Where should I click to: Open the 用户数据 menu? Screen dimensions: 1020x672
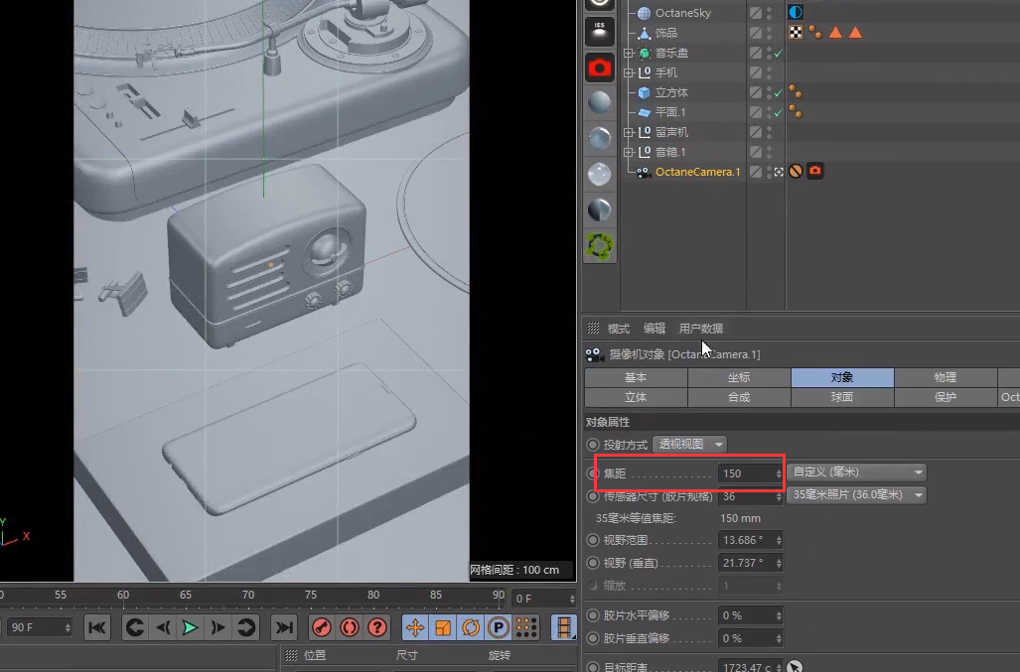700,329
